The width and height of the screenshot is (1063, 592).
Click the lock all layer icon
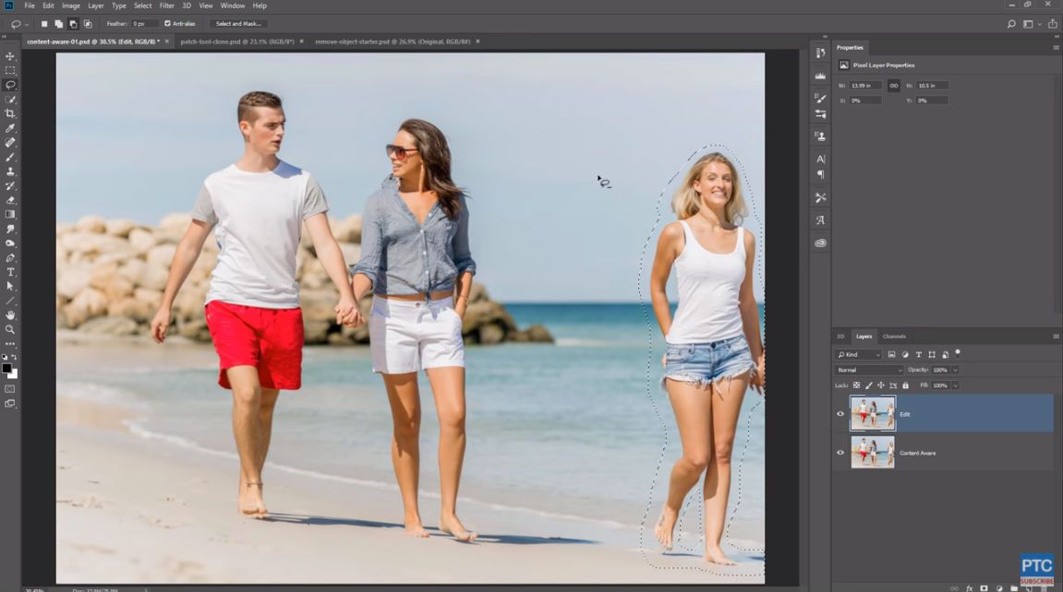point(905,385)
